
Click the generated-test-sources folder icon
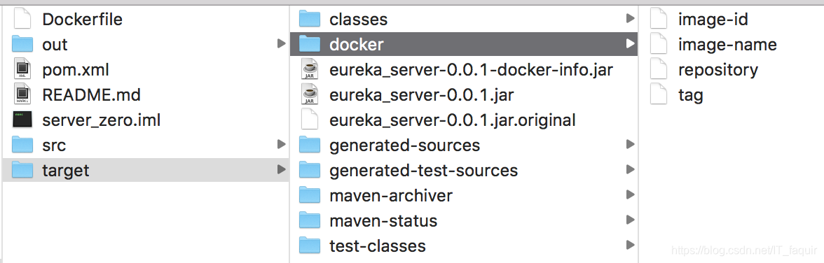pos(310,170)
